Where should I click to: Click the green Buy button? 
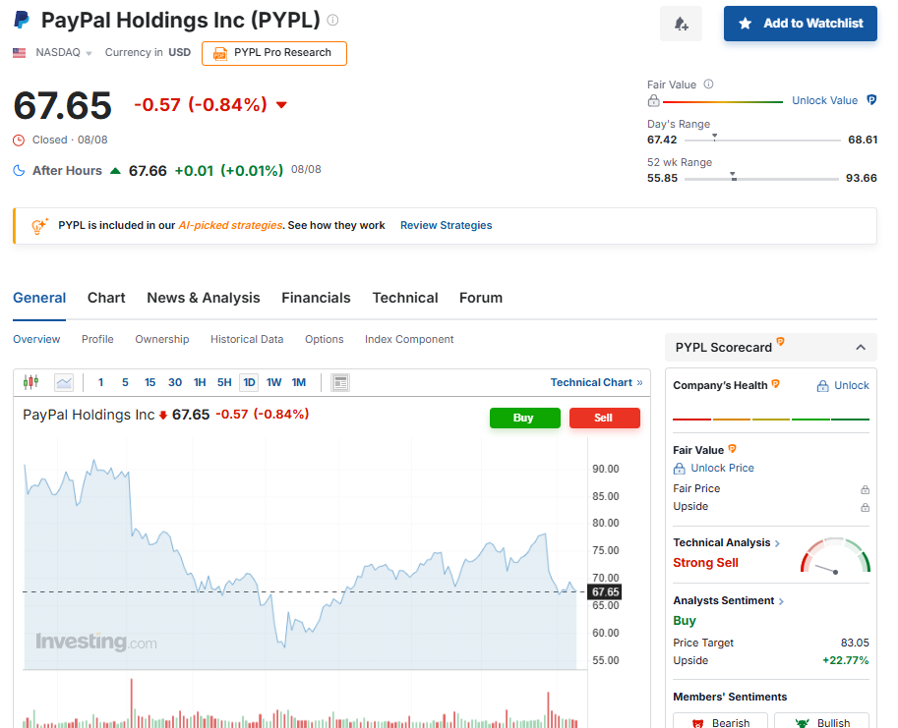[x=524, y=419]
